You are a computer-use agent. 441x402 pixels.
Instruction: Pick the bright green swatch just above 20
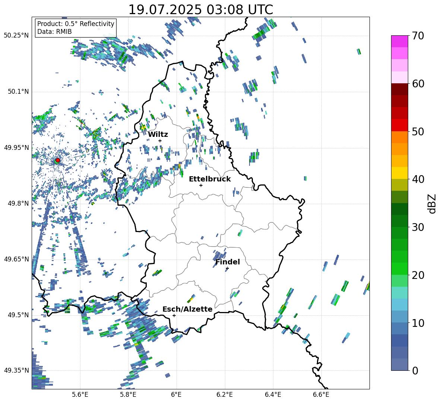point(399,268)
